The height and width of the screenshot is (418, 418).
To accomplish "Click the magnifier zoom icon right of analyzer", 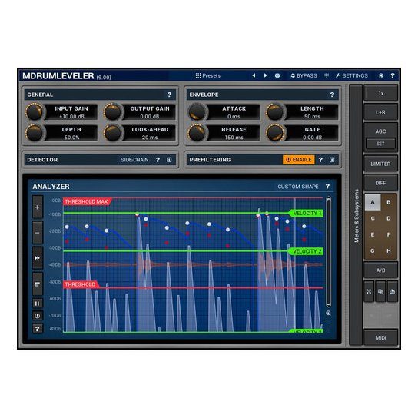I will (x=328, y=313).
